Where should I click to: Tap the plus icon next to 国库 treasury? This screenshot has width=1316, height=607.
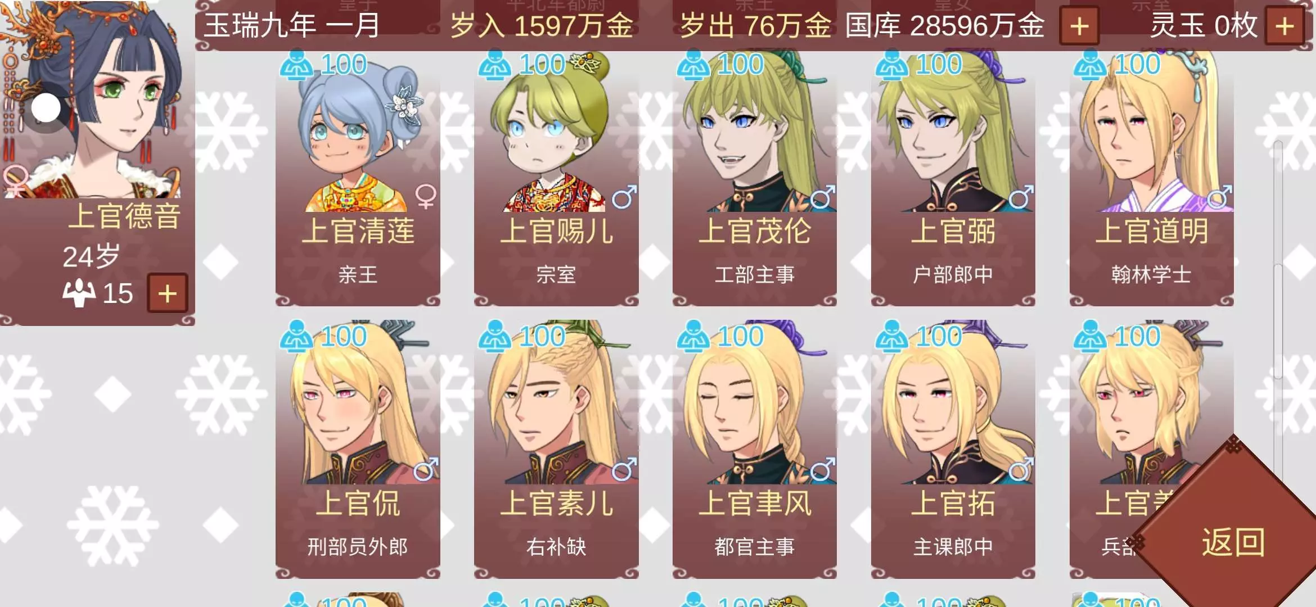(x=1079, y=26)
